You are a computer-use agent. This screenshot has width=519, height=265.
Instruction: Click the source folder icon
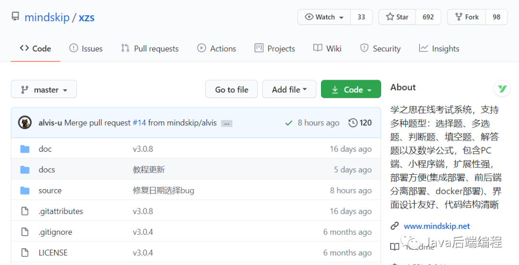(25, 191)
